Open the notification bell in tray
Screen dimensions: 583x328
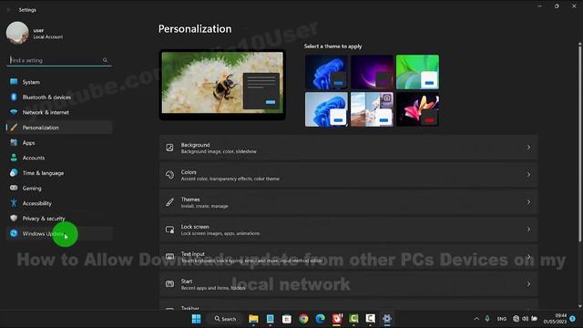(573, 319)
